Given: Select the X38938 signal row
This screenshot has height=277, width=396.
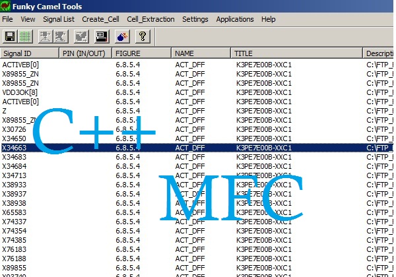Looking at the screenshot, I should coord(197,203).
